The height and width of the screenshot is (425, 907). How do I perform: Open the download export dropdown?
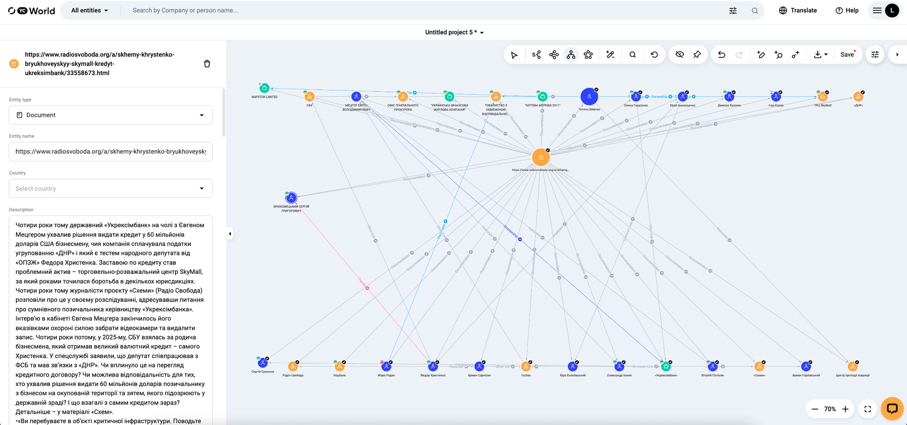click(x=820, y=55)
